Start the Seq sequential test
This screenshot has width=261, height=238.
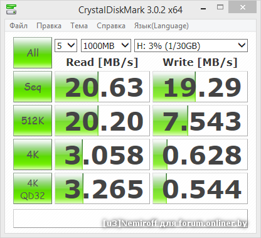coord(33,87)
